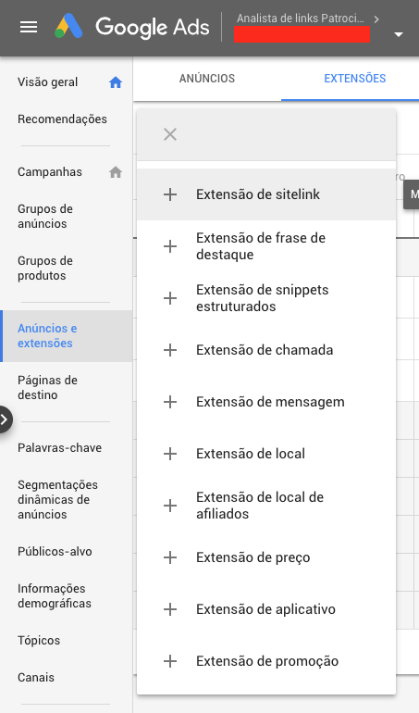Choose Extensão de sitelink text
This screenshot has width=419, height=713.
[x=258, y=194]
